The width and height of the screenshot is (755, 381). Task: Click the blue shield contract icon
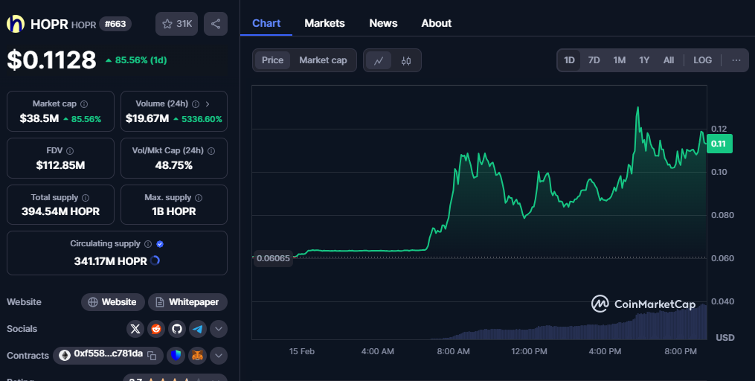[x=176, y=355]
